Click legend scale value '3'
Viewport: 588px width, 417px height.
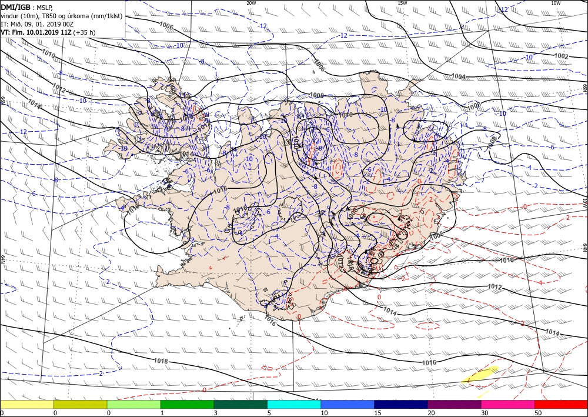click(216, 413)
